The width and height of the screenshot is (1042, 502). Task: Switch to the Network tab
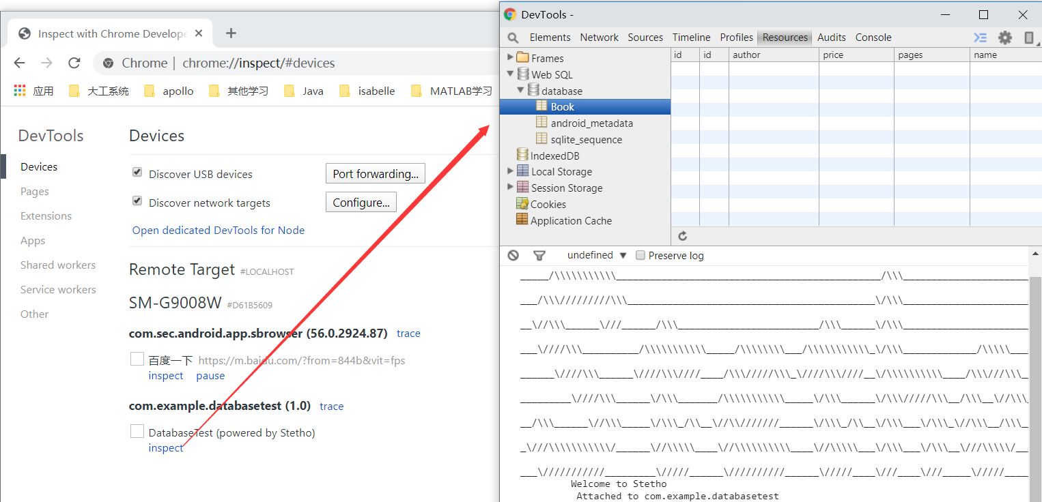pyautogui.click(x=600, y=38)
